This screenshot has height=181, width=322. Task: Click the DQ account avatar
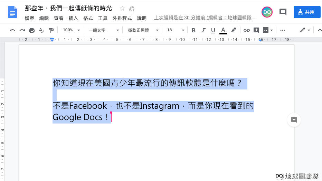point(267,12)
